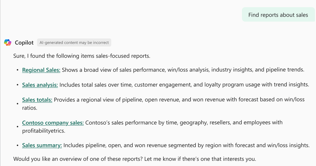316x166 pixels.
Task: Click the Sales summary description text
Action: 186,146
